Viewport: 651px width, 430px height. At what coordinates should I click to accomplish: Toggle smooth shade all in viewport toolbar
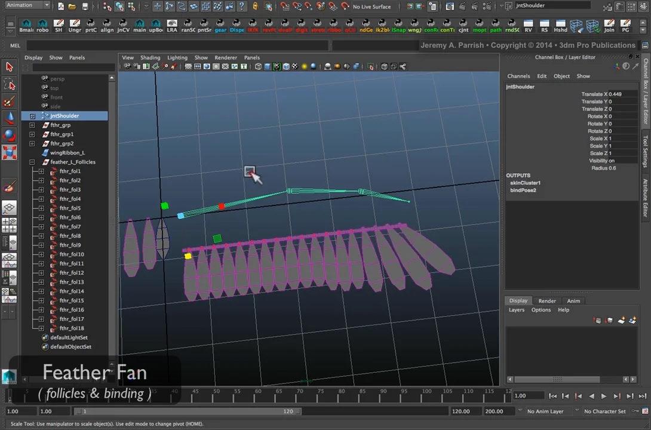[268, 66]
